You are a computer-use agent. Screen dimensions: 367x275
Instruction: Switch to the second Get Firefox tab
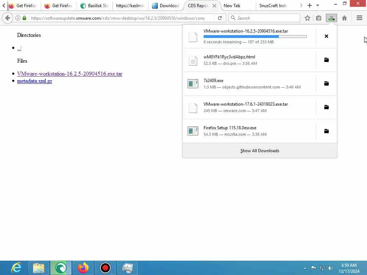(x=59, y=6)
